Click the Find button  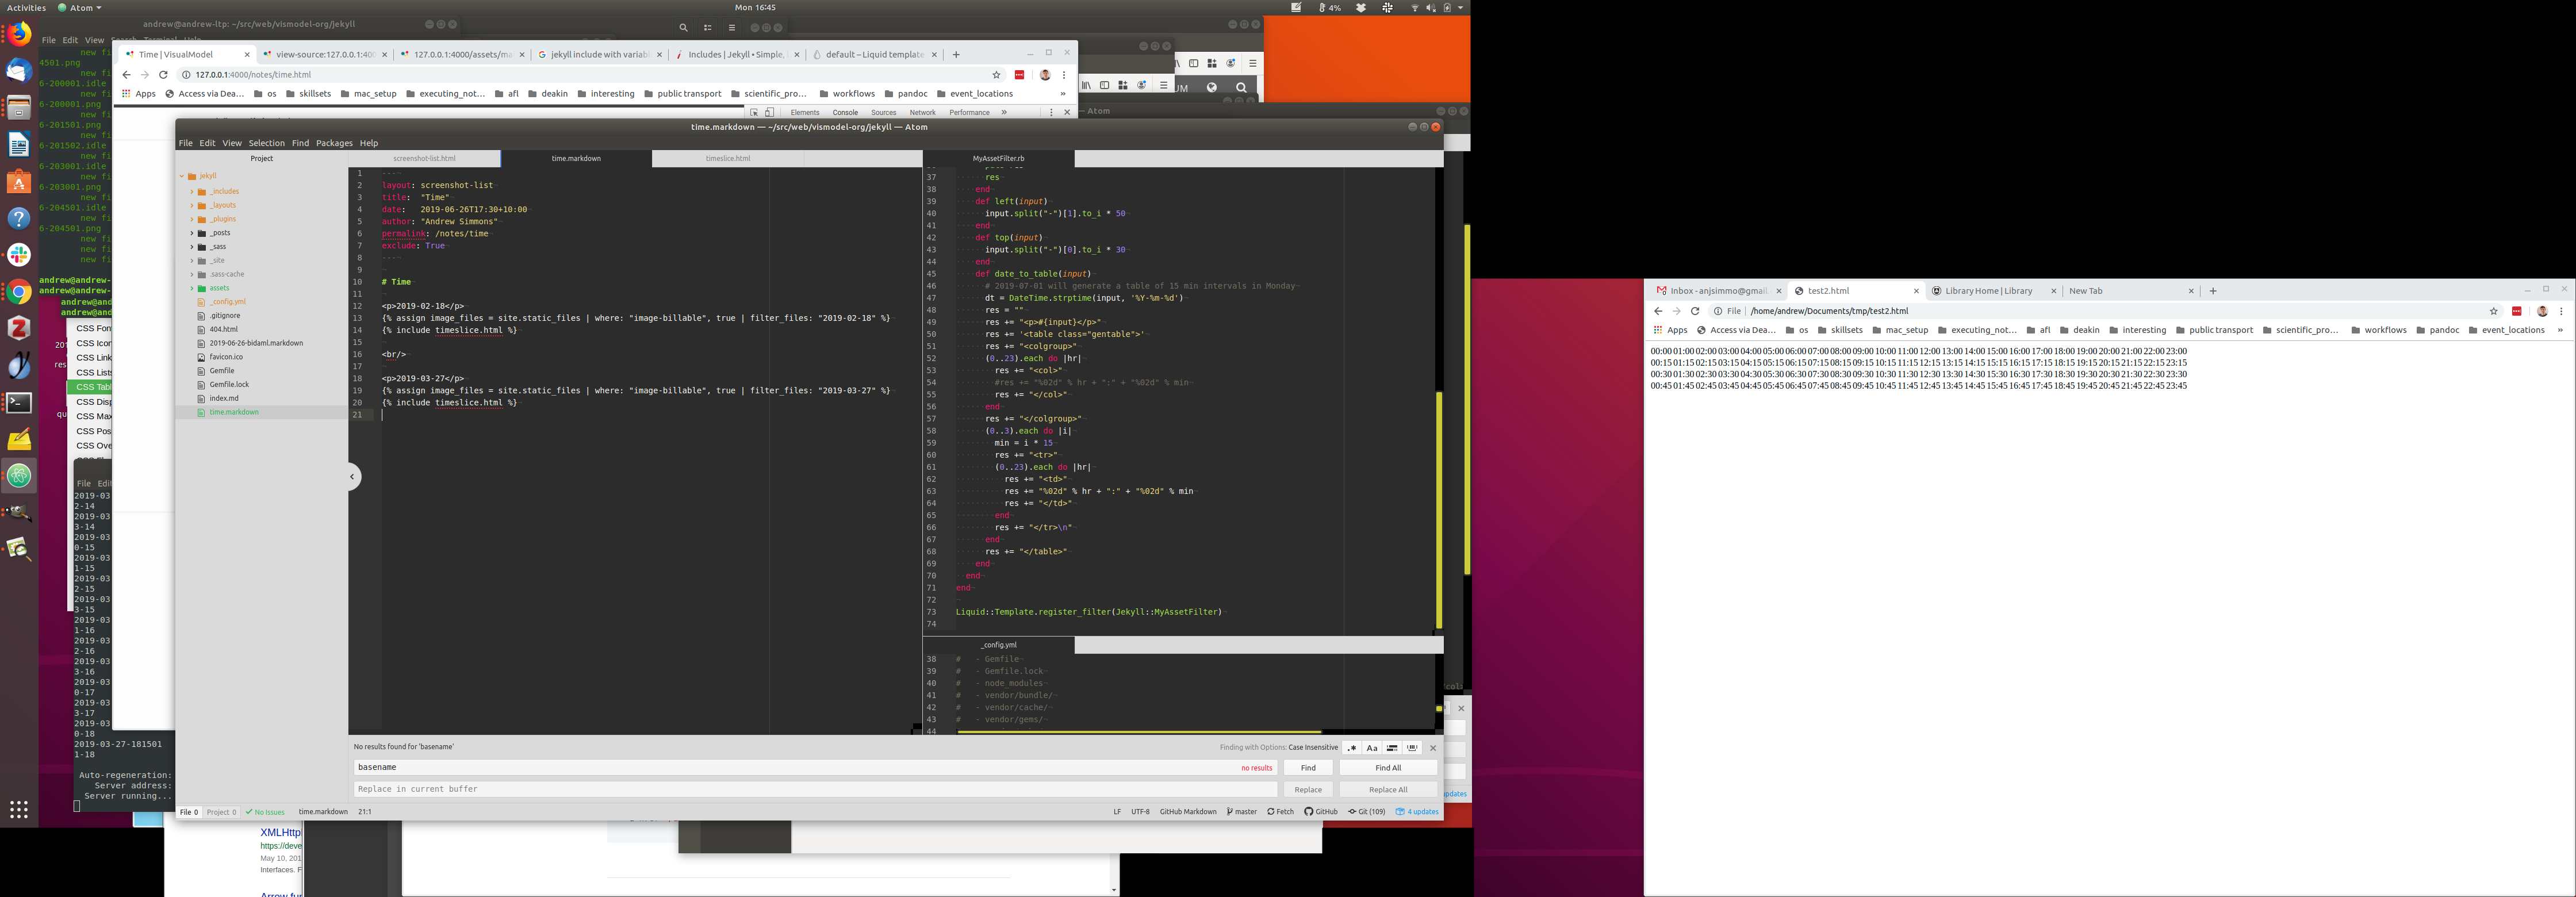(1308, 768)
